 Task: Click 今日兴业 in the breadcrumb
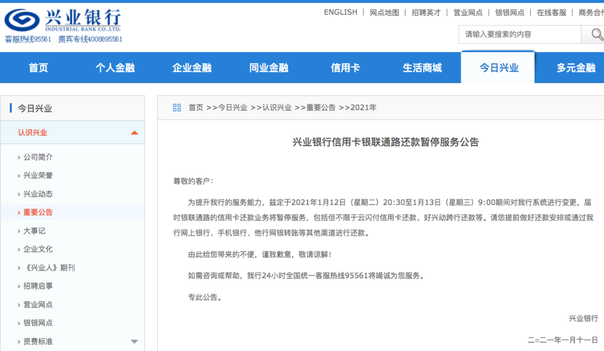click(x=233, y=107)
